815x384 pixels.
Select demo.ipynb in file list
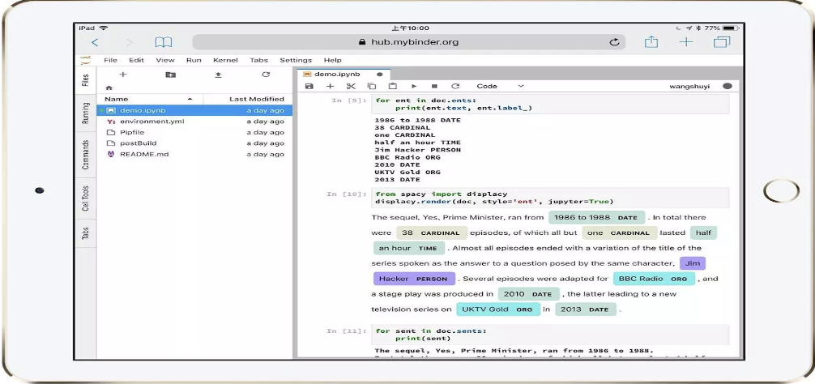194,110
